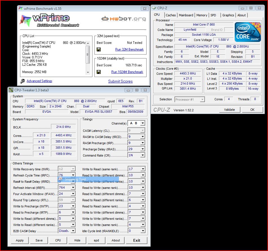Click OK in the CPU-Z window

click(252, 110)
